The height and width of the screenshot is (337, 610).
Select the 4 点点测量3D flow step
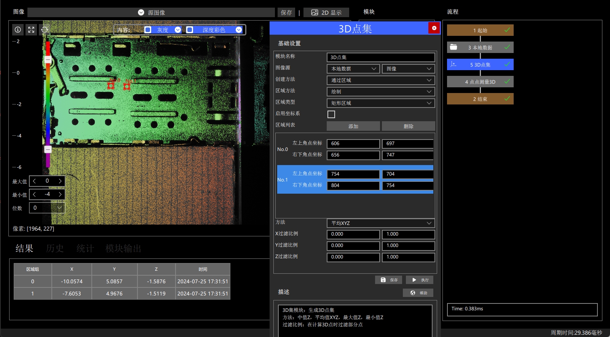click(x=480, y=82)
